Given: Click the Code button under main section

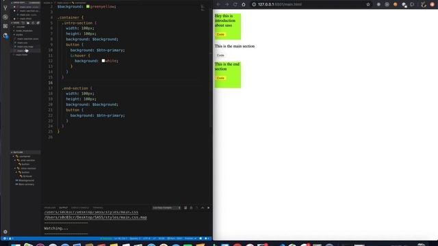Looking at the screenshot, I should [x=220, y=55].
